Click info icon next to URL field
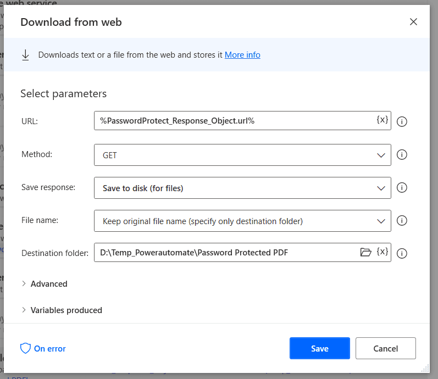The image size is (438, 379). click(402, 121)
